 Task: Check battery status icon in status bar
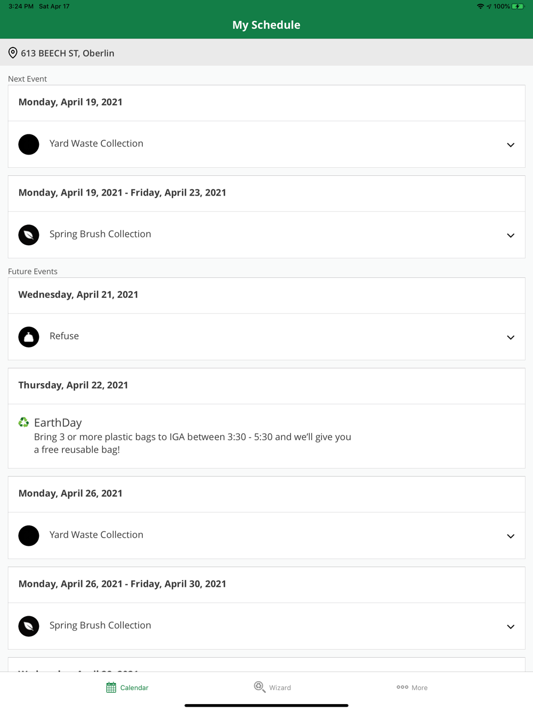518,6
